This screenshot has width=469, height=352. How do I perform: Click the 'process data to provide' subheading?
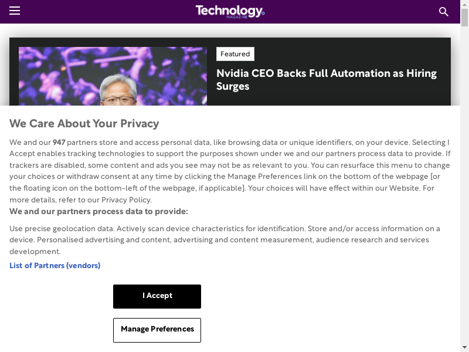(x=98, y=212)
